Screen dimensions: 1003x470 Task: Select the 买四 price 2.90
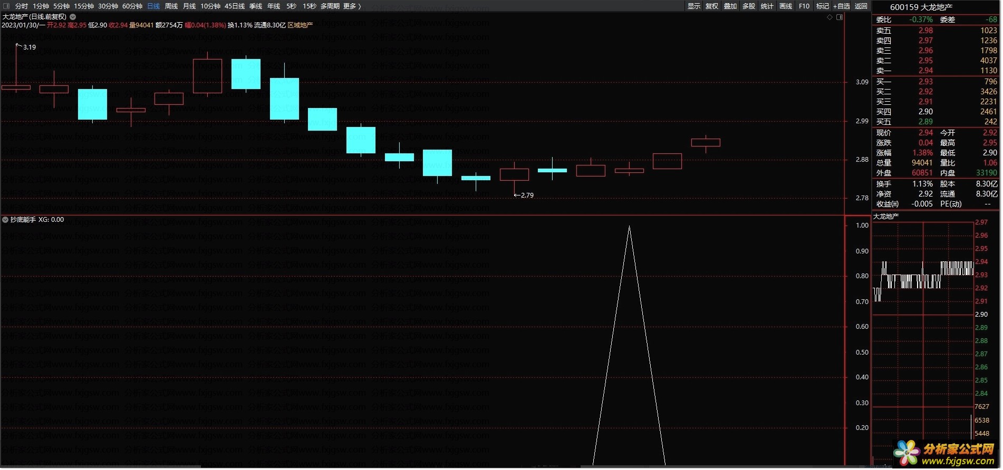pos(925,112)
